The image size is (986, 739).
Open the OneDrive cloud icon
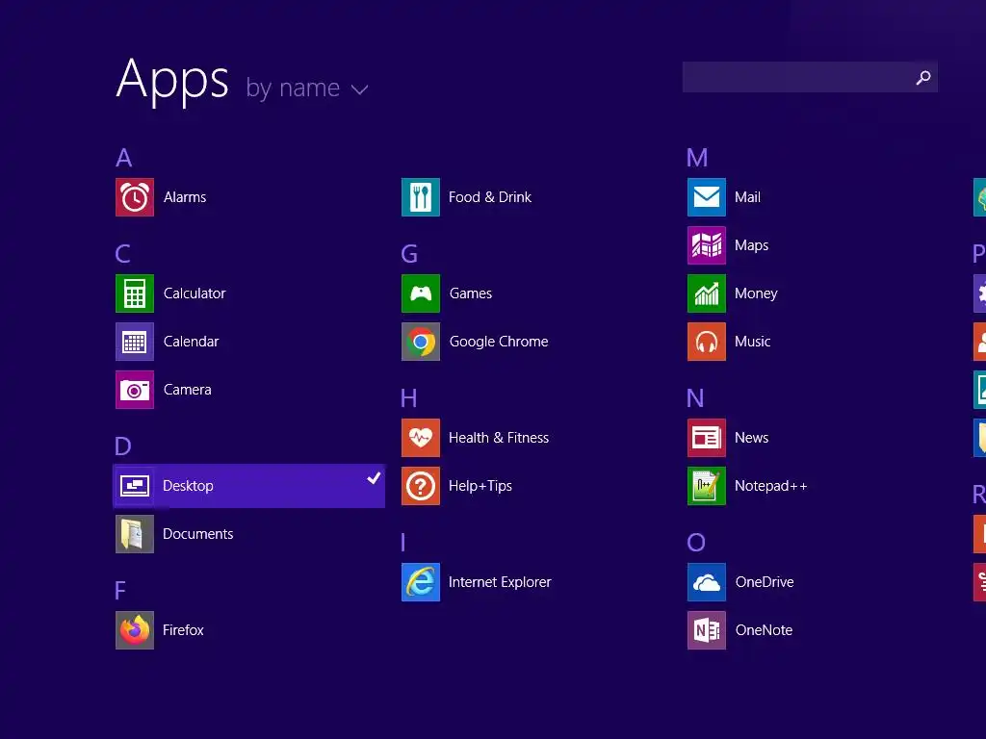click(x=707, y=582)
